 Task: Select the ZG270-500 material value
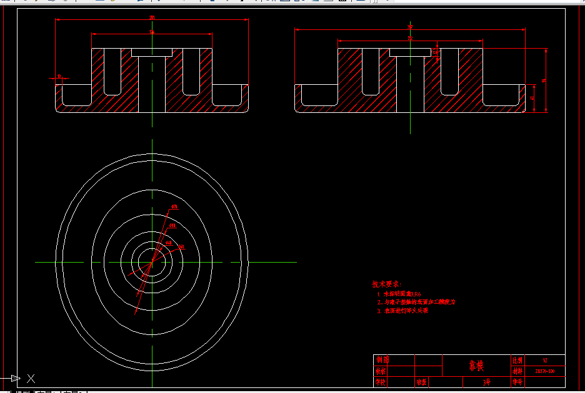click(x=545, y=371)
